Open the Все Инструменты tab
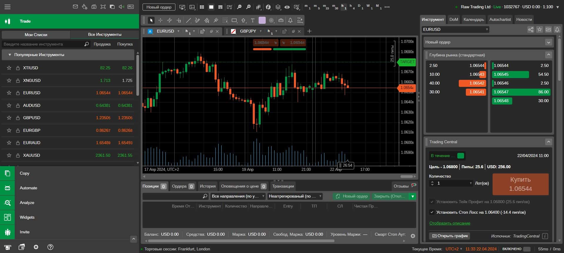The height and width of the screenshot is (253, 564). tap(105, 34)
